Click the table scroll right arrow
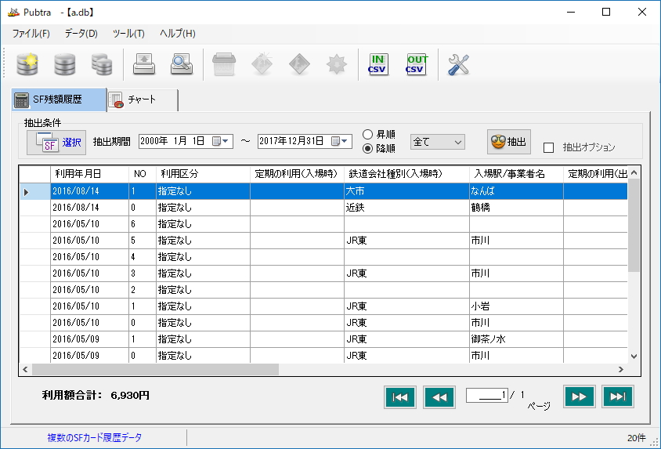Screen dimensions: 661x449 (x=621, y=369)
